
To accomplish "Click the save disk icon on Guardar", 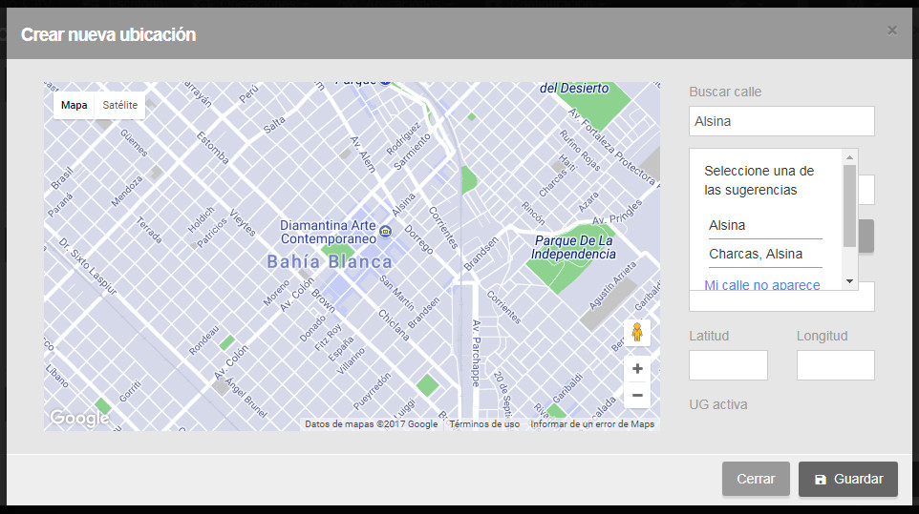I will pos(821,480).
